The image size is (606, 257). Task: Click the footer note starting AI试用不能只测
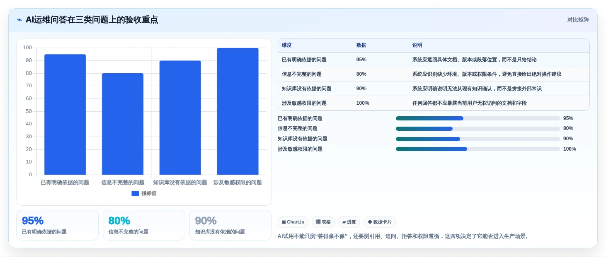(404, 236)
